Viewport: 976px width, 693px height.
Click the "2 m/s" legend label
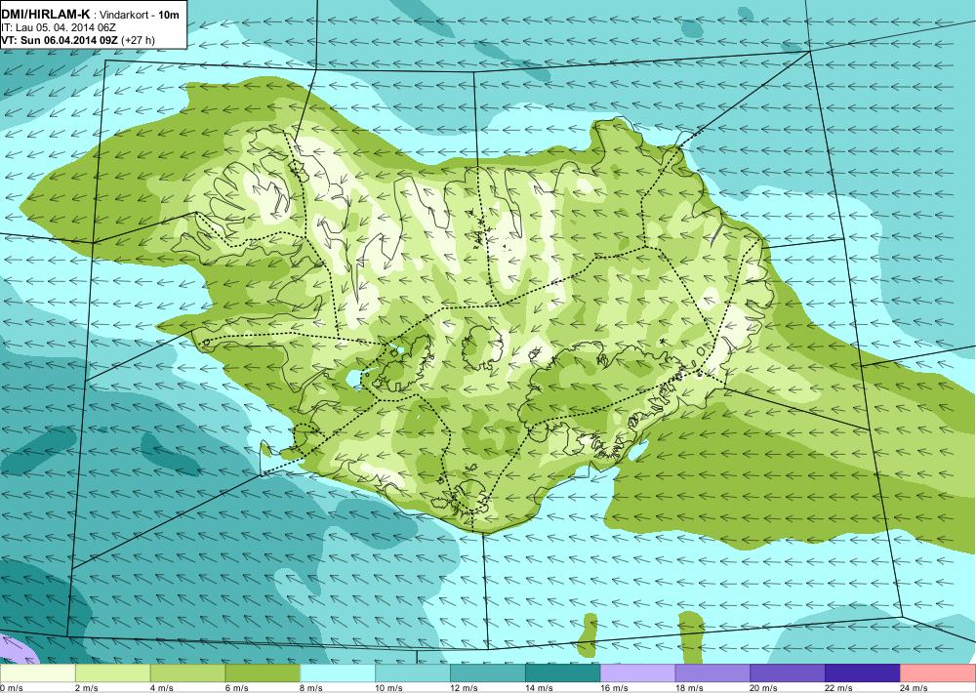(89, 688)
